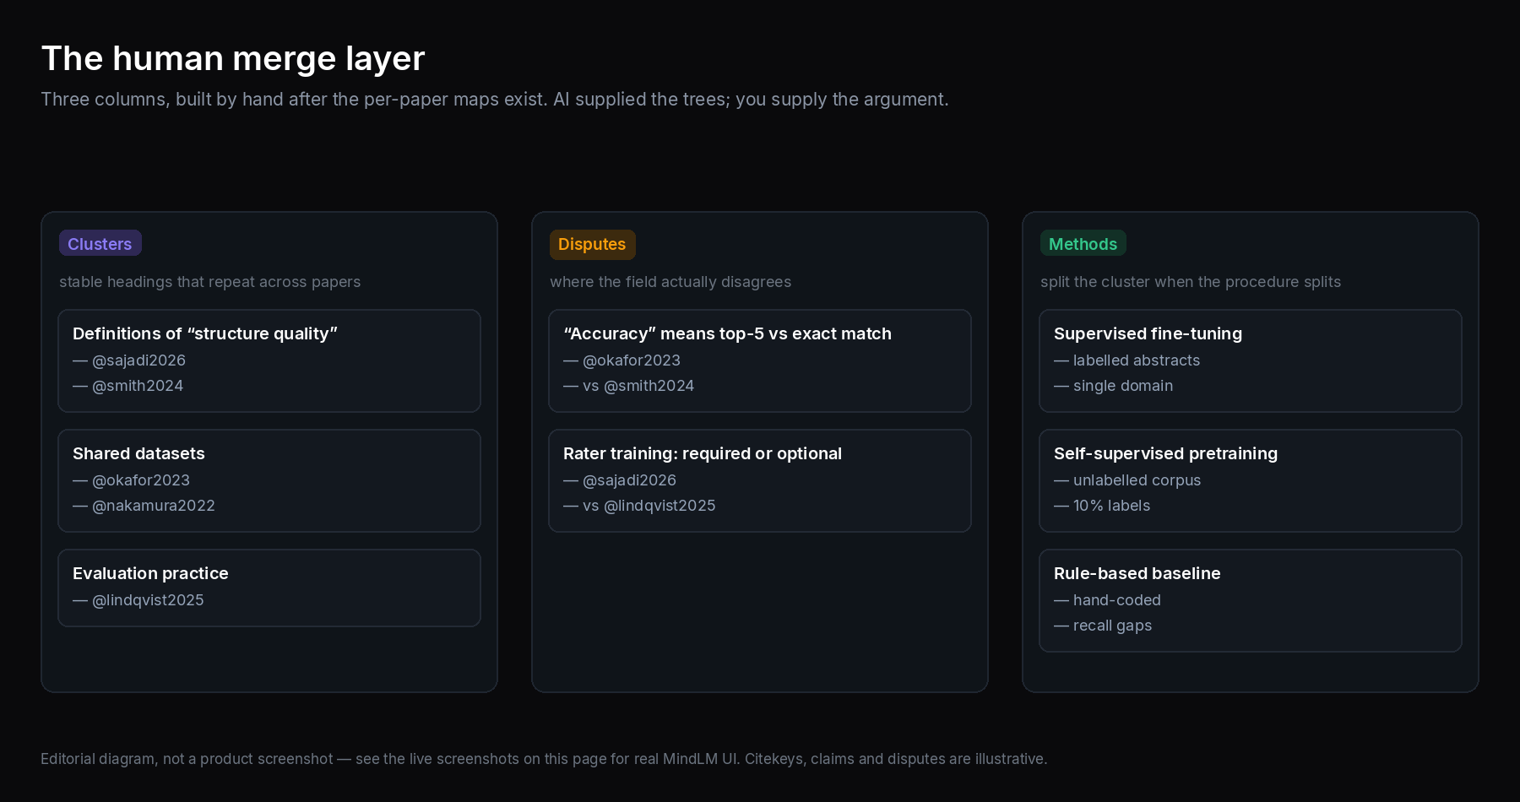Open the Rater training dispute card
The height and width of the screenshot is (802, 1520).
pos(760,480)
